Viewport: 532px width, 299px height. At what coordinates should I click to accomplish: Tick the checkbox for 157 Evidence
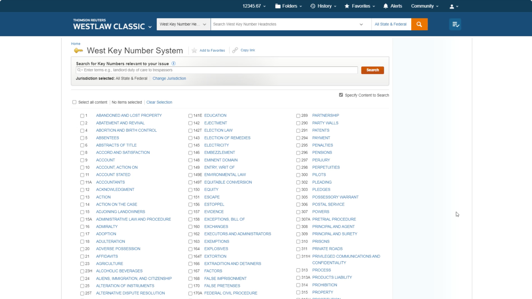pos(190,212)
